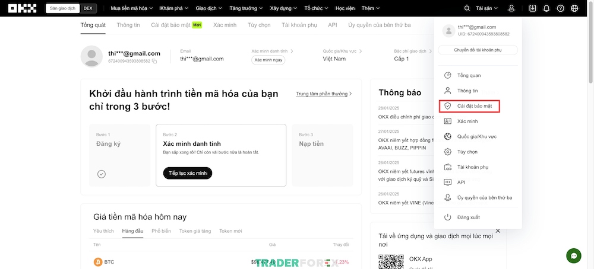Open the green chat support bubble

[574, 256]
